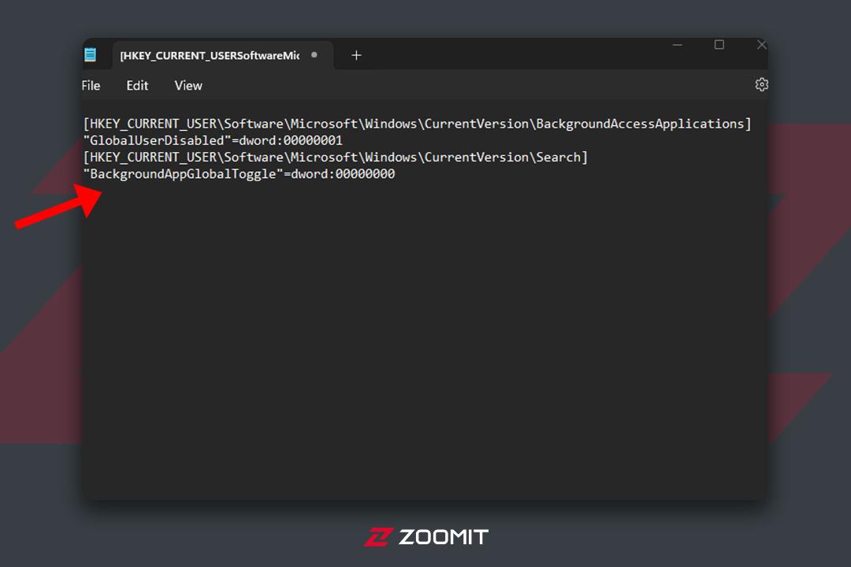851x567 pixels.
Task: Close the Notepad window
Action: 761,44
